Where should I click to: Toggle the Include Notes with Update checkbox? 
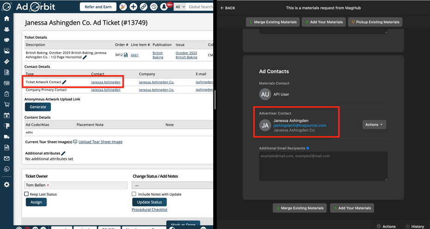click(x=134, y=194)
